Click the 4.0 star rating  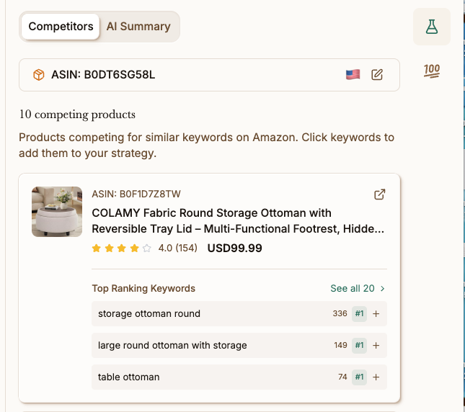point(123,248)
